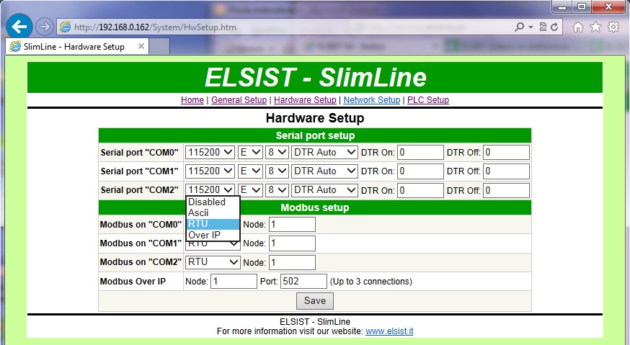
Task: Open the Network Setup link
Action: 372,100
